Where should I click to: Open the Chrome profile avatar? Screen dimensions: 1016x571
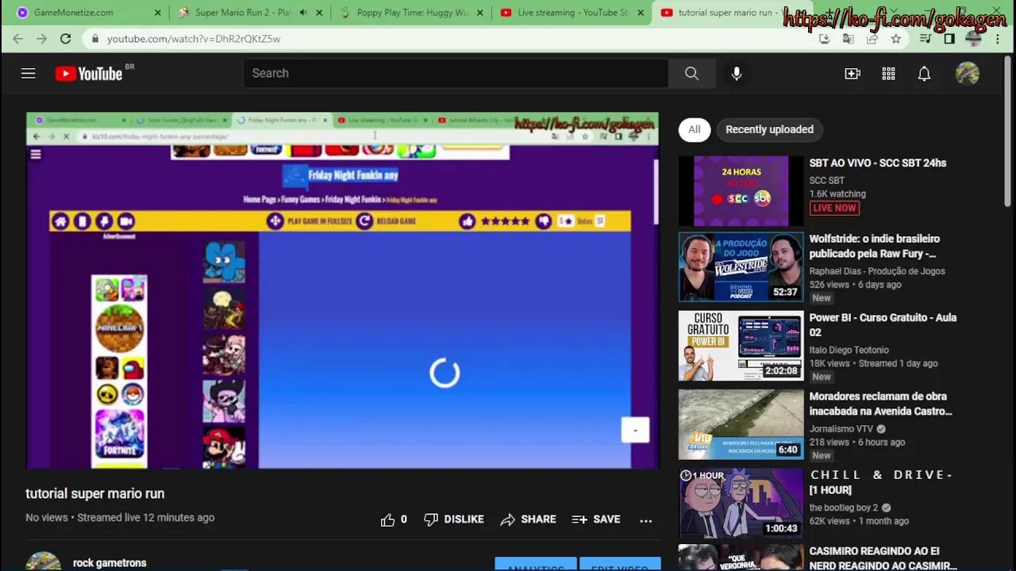click(x=974, y=38)
